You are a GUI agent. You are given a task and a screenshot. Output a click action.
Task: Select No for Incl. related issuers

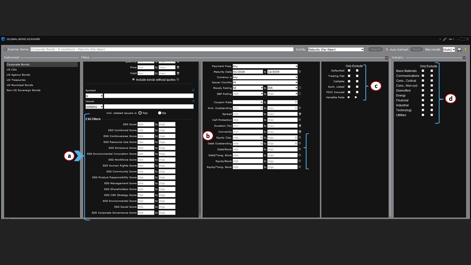(x=160, y=113)
